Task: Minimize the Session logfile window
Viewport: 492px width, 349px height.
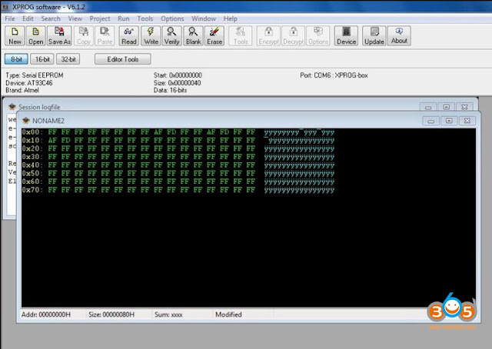Action: point(428,107)
